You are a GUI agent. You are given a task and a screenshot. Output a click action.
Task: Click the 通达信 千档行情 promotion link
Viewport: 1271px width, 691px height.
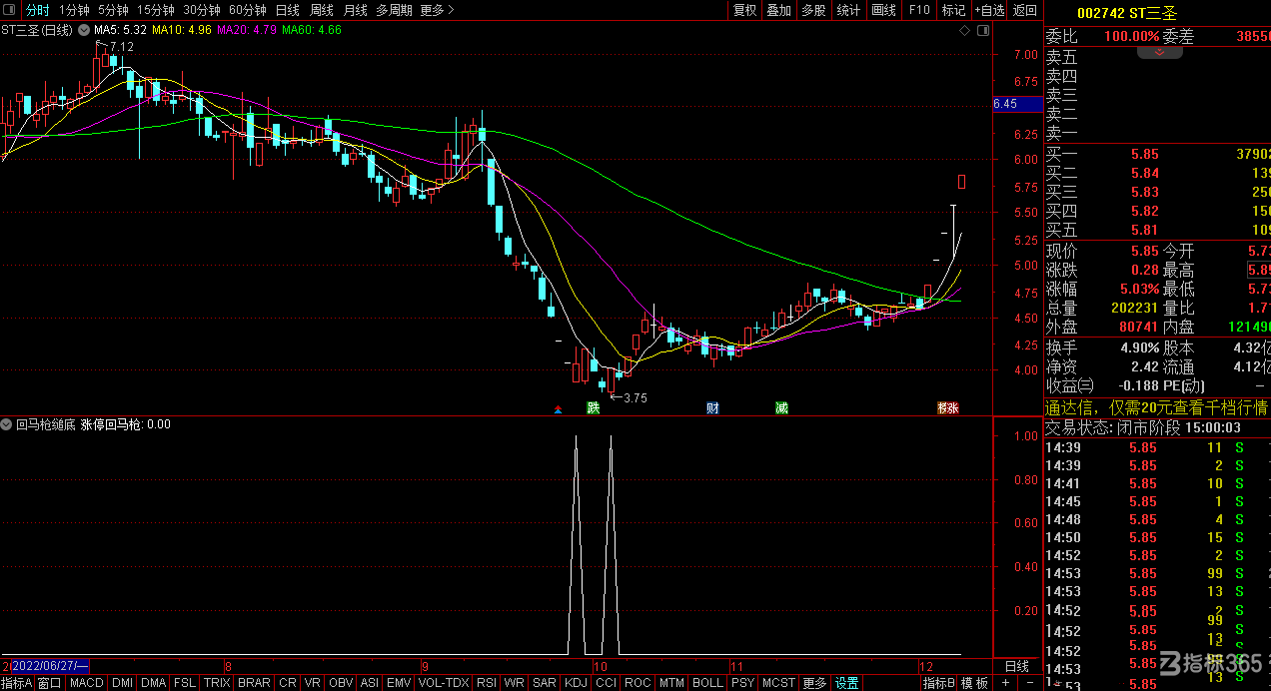[x=1157, y=407]
